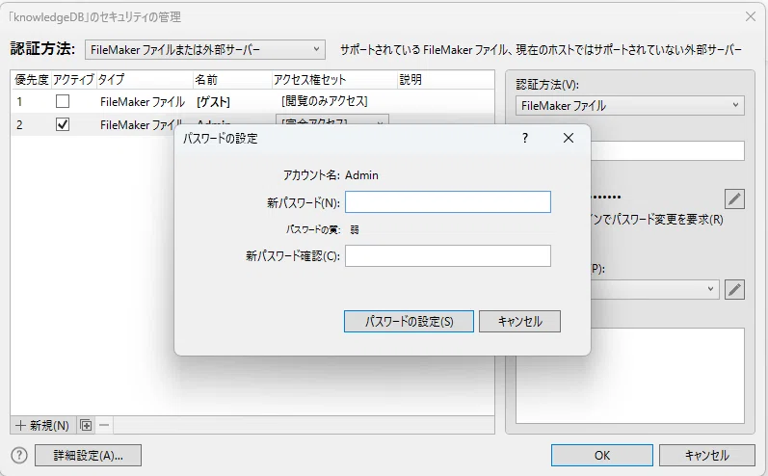Click the pencil icon beside the password dots
The image size is (768, 476).
click(x=734, y=198)
